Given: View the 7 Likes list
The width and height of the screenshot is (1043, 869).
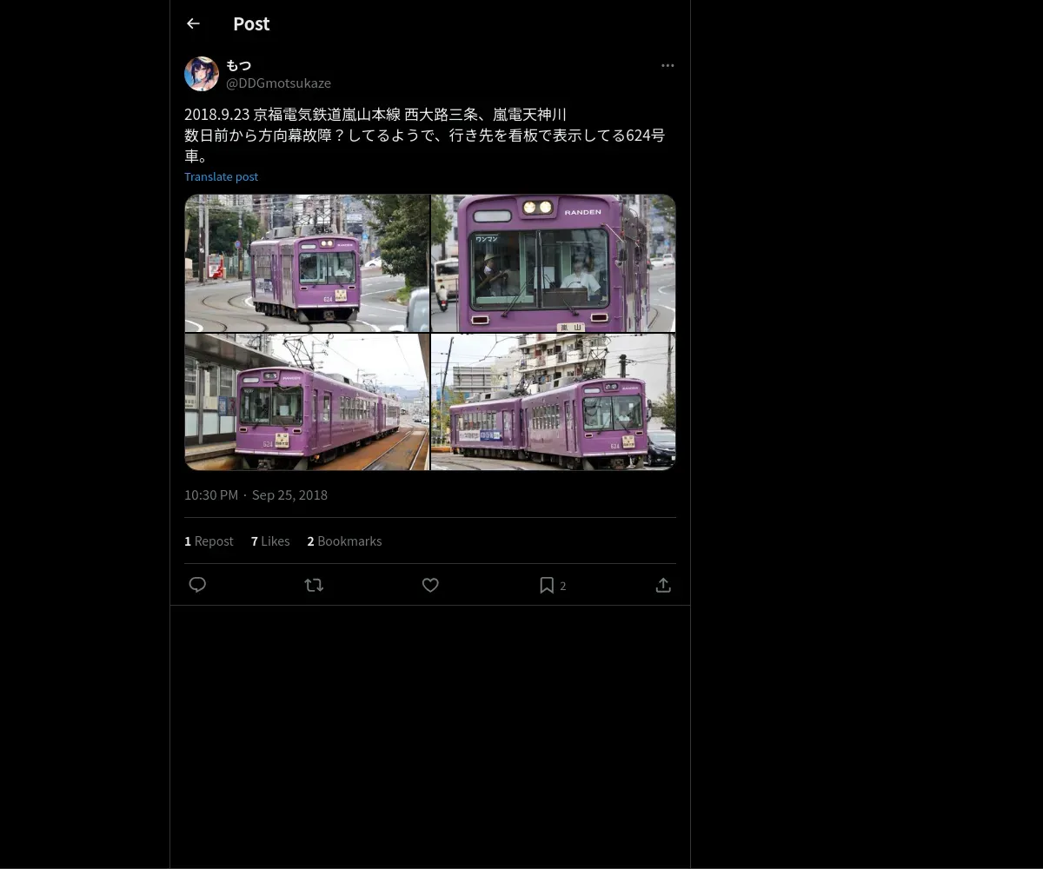Looking at the screenshot, I should click(270, 541).
